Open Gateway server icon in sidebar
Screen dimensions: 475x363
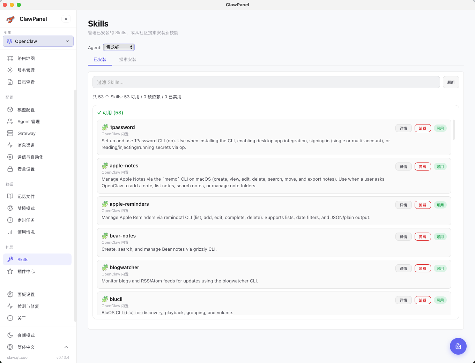10,134
